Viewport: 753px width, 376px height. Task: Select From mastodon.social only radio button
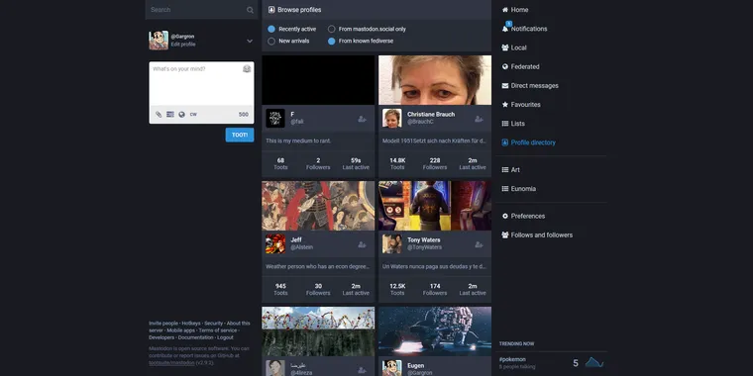click(331, 29)
